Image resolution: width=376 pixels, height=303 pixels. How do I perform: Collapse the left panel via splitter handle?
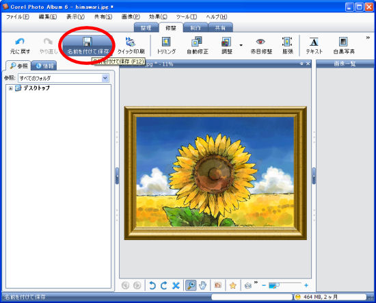point(117,176)
